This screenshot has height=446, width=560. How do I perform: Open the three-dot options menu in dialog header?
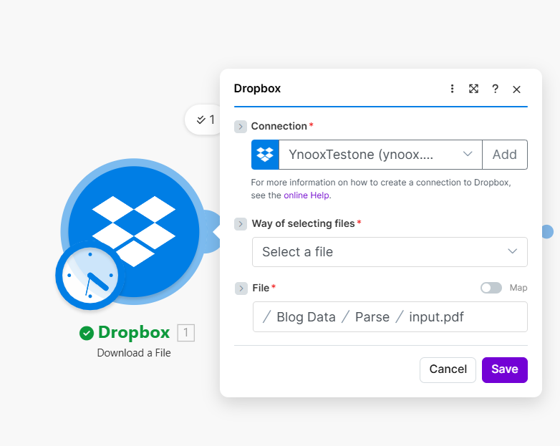[452, 89]
